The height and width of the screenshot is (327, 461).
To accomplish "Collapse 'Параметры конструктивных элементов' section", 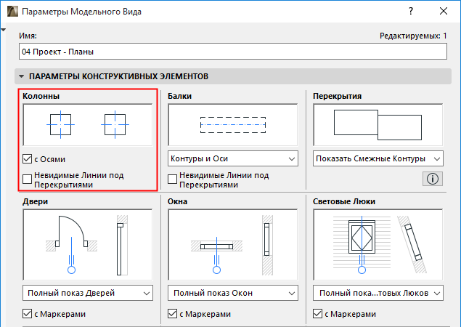I will (x=22, y=76).
